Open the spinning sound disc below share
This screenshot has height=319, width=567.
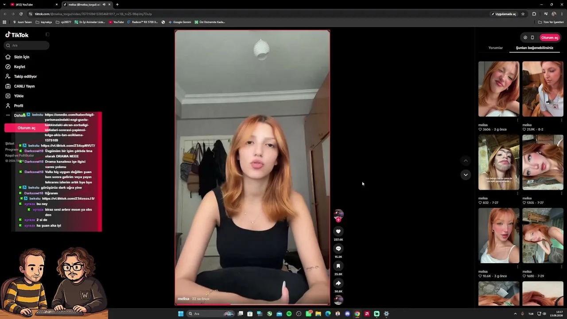coord(338,300)
